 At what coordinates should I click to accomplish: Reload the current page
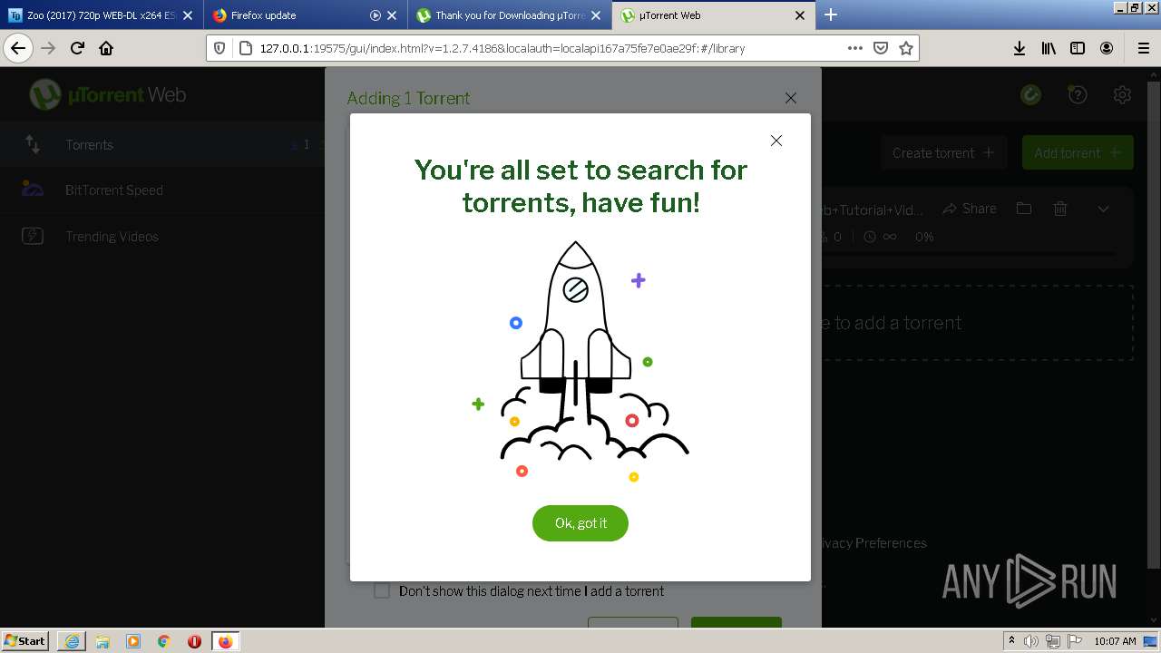point(77,48)
